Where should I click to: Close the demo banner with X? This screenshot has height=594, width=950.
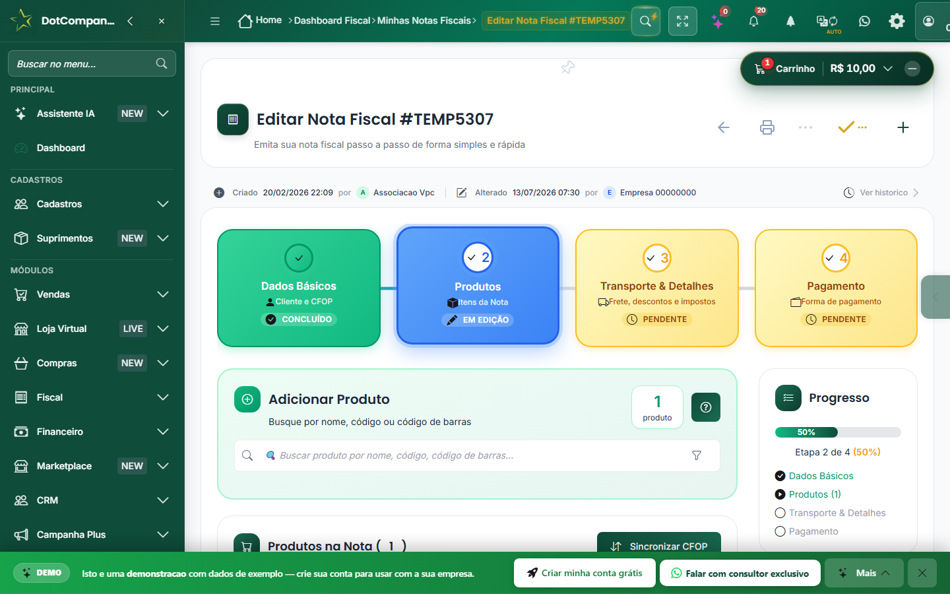[x=922, y=573]
